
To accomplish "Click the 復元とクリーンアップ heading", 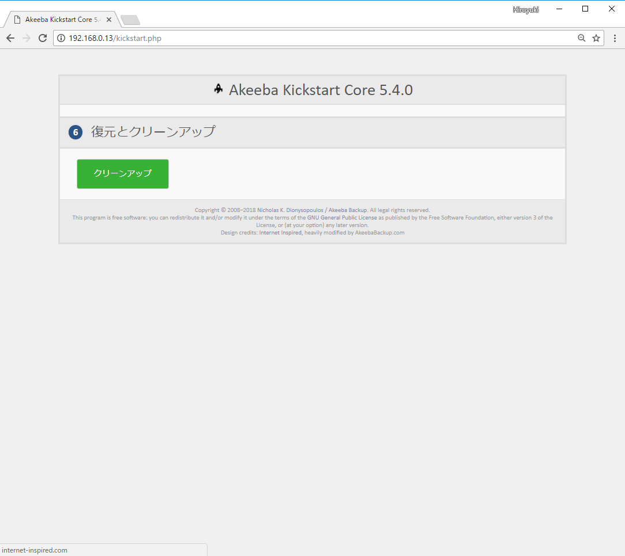I will [x=153, y=131].
